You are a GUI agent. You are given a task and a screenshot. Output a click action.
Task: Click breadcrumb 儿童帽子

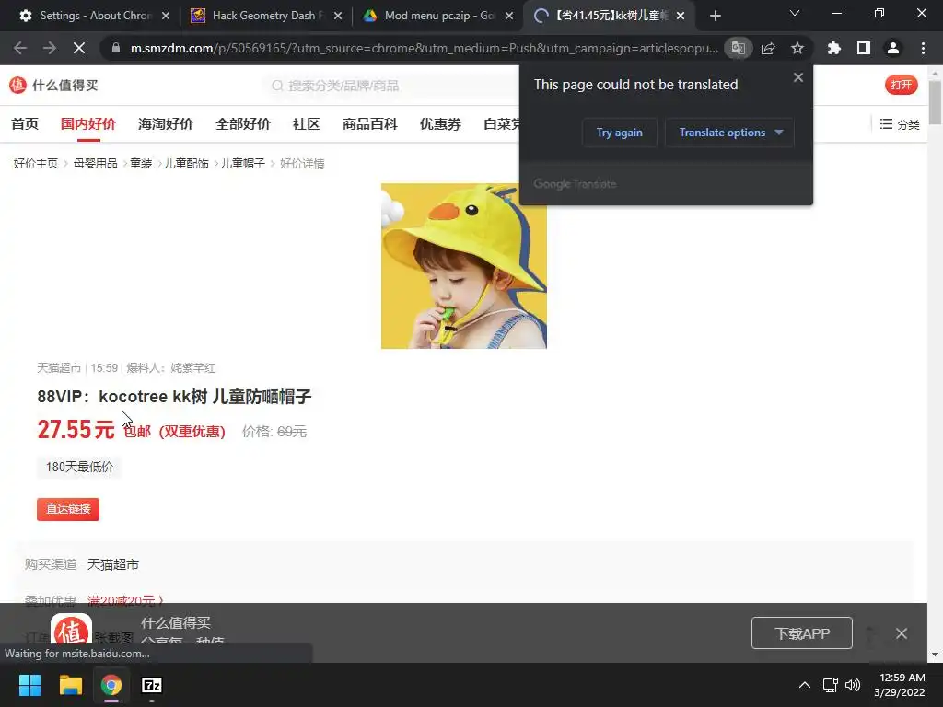[x=243, y=164]
